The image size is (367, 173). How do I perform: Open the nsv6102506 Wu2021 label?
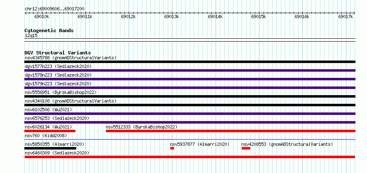48,110
